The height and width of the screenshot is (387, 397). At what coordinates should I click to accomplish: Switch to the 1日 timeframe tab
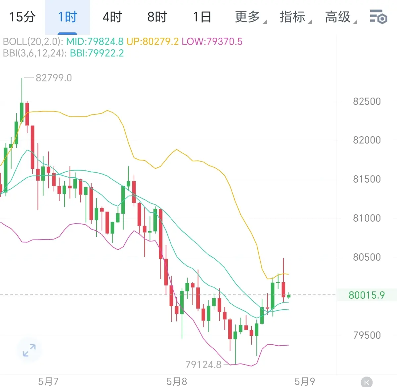click(x=202, y=17)
